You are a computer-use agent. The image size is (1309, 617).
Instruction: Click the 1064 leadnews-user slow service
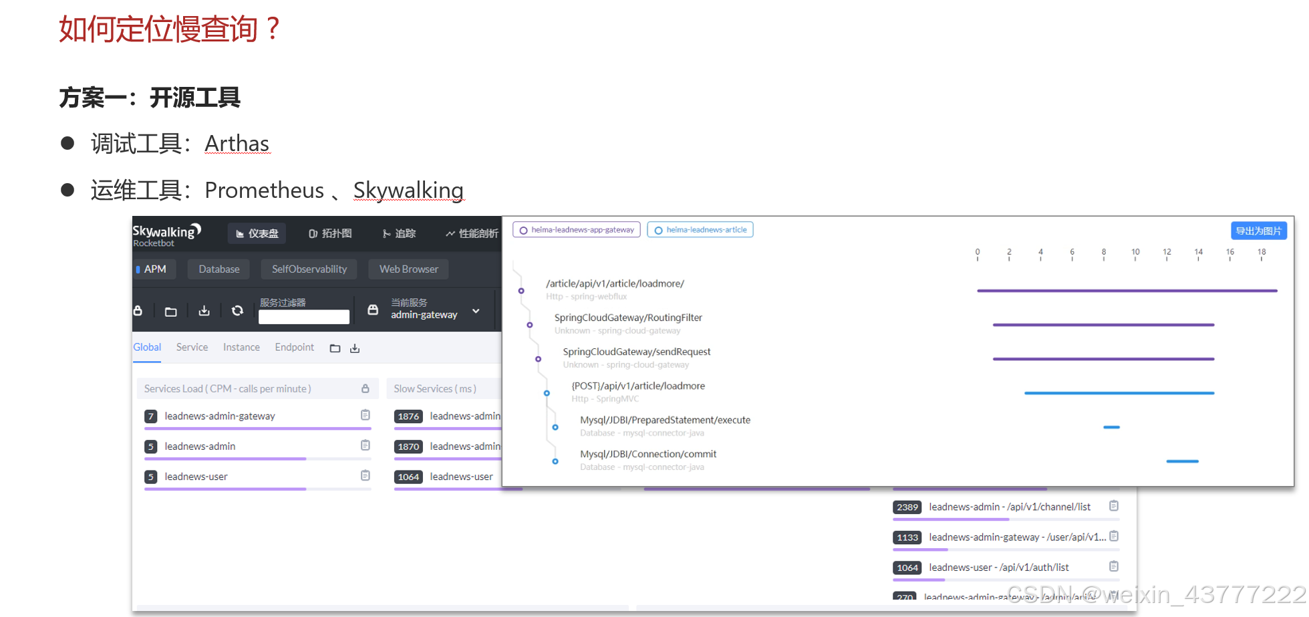tap(444, 476)
